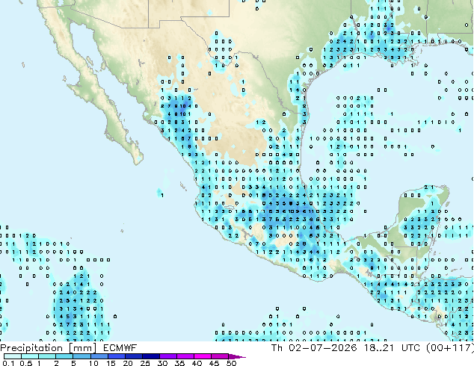Screen dimensions: 474x366
Task: Click the 20–25 mm legend color swatch
Action: (x=133, y=356)
